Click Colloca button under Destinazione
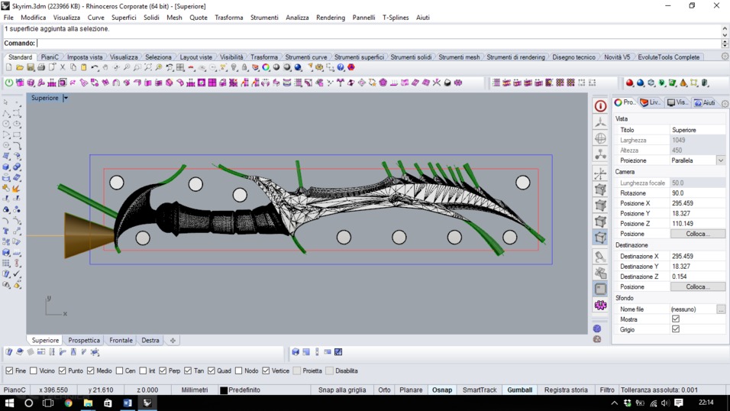Viewport: 730px width, 411px height. pyautogui.click(x=697, y=287)
